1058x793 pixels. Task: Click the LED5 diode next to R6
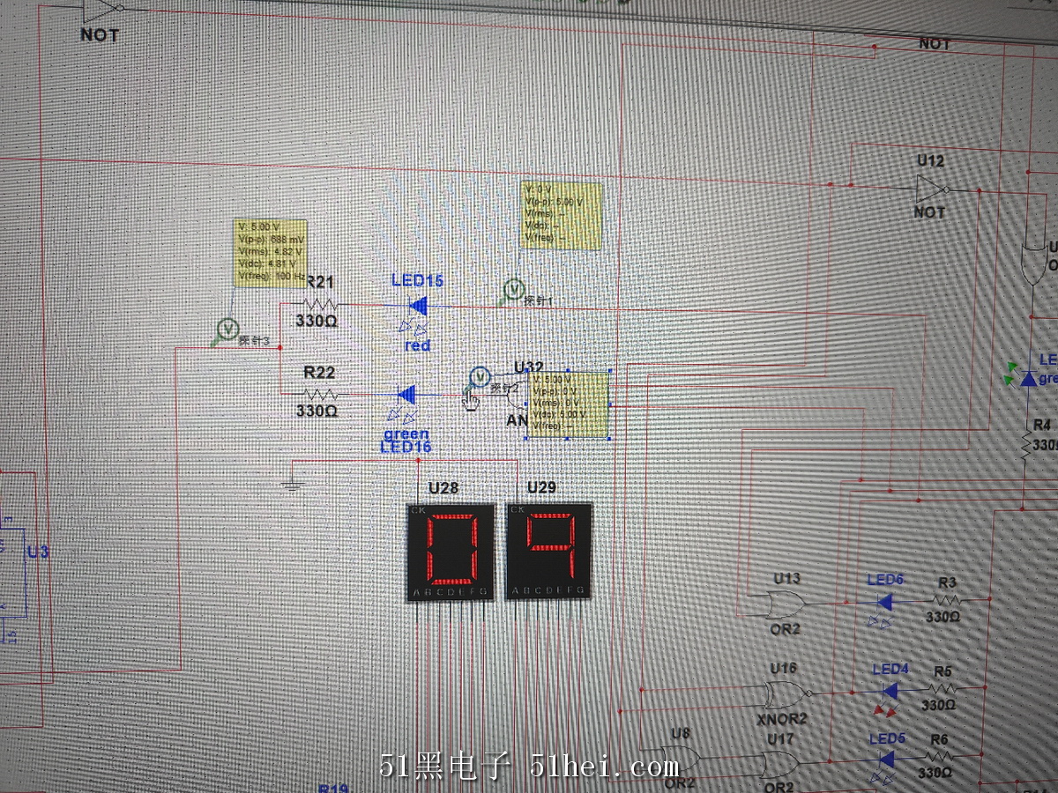click(886, 759)
